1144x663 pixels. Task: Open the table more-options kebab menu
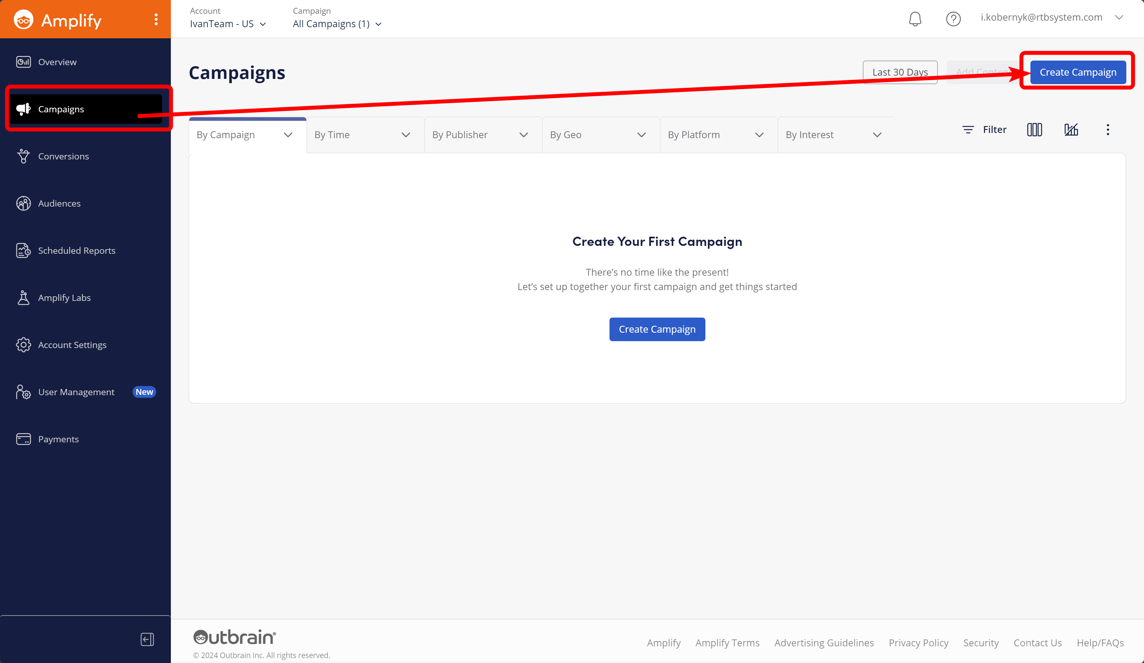pyautogui.click(x=1108, y=130)
